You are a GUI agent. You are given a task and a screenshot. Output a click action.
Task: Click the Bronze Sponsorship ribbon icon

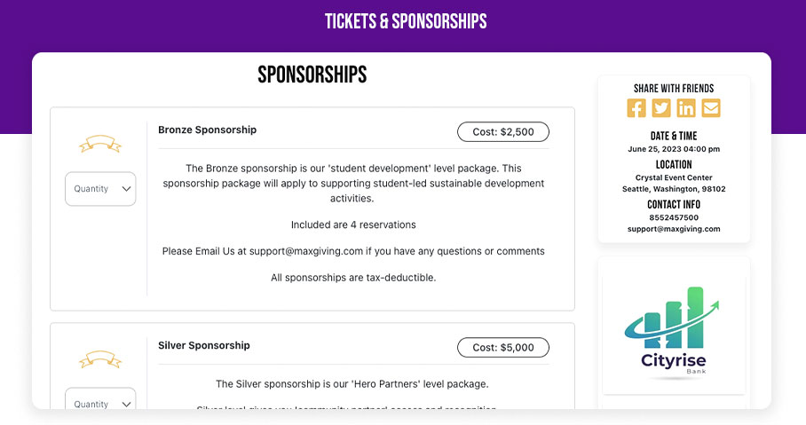tap(99, 144)
